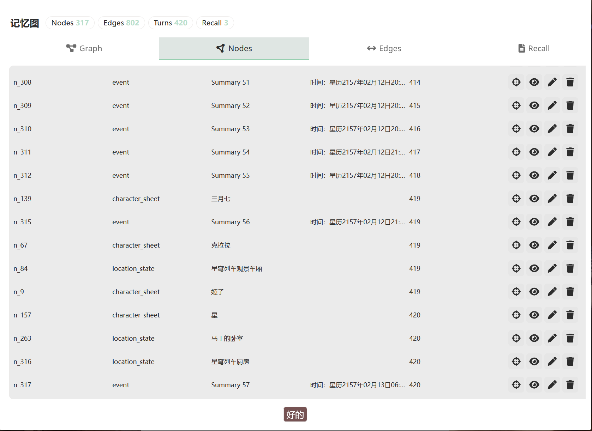
Task: Locate Summary 55 node in the graph
Action: [516, 175]
